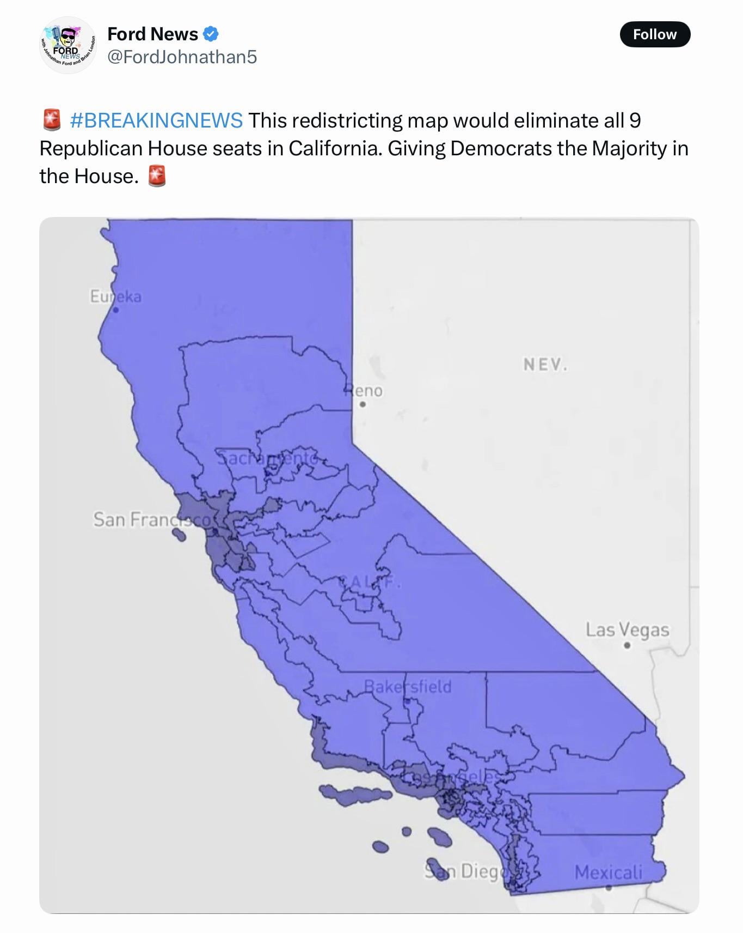
Task: Click the San Francisco map label
Action: 151,519
